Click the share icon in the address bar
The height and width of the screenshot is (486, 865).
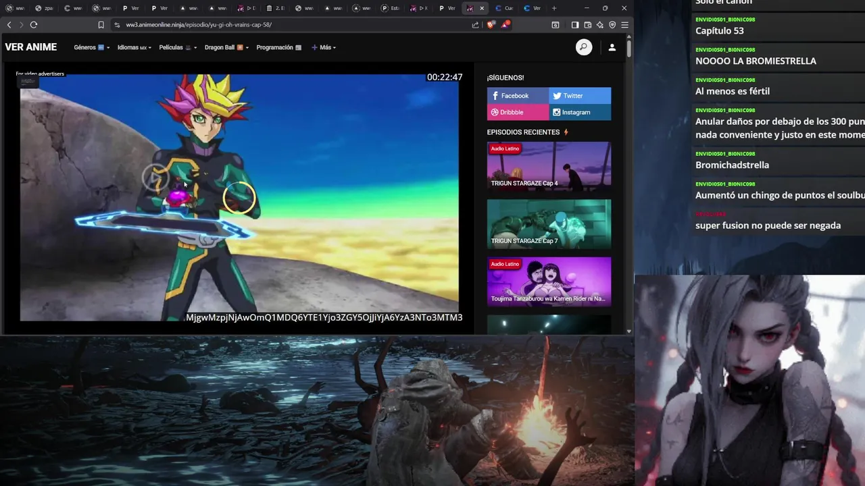pyautogui.click(x=475, y=25)
